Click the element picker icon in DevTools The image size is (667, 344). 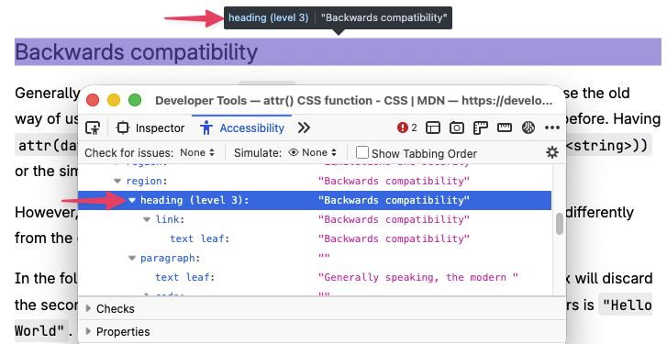point(93,128)
